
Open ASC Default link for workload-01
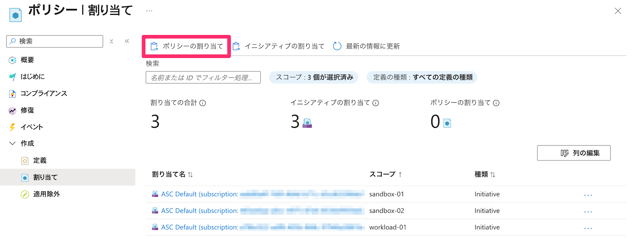(263, 227)
